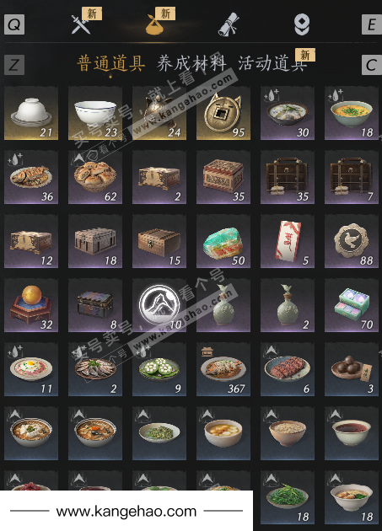This screenshot has width=382, height=531.
Task: Click the C next sub-tab button
Action: coord(372,65)
